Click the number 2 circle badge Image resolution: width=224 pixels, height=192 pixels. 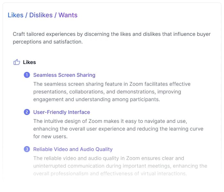click(27, 112)
